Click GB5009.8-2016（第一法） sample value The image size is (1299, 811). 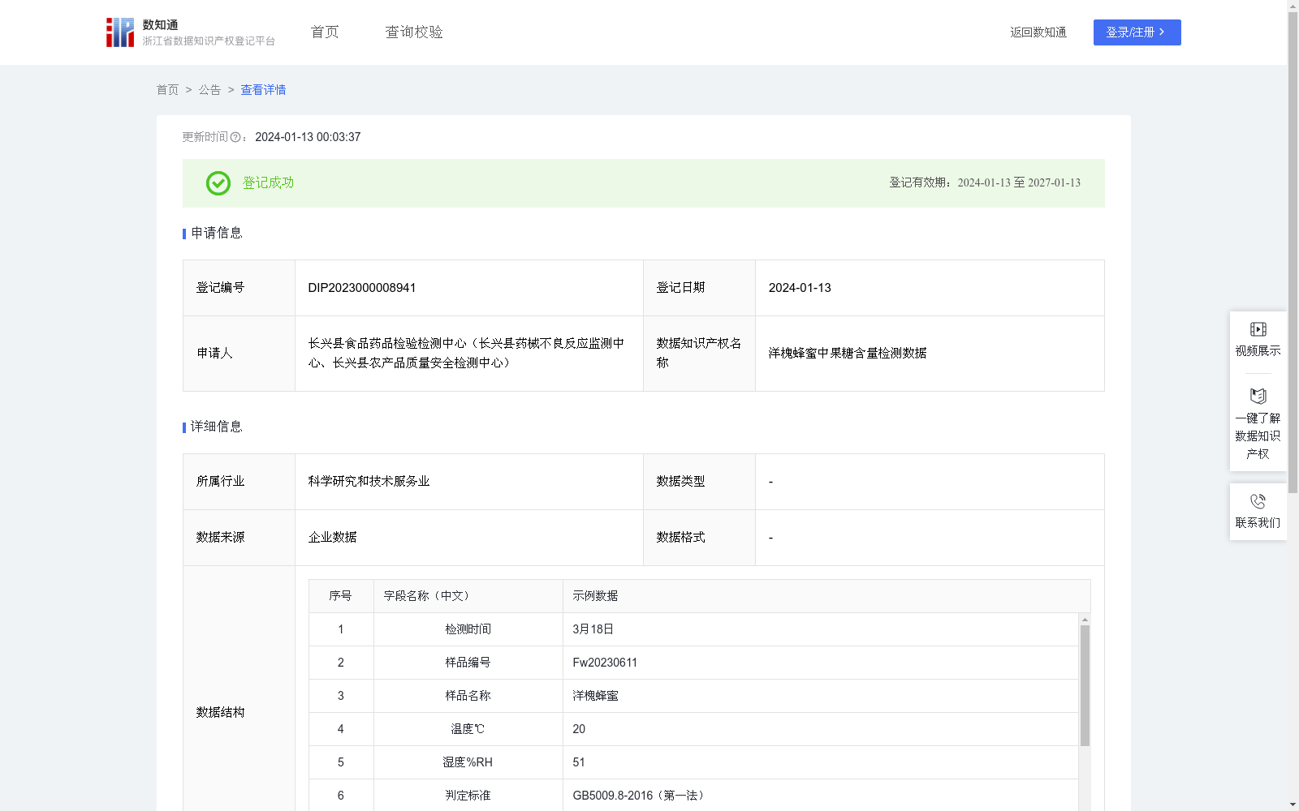[640, 796]
